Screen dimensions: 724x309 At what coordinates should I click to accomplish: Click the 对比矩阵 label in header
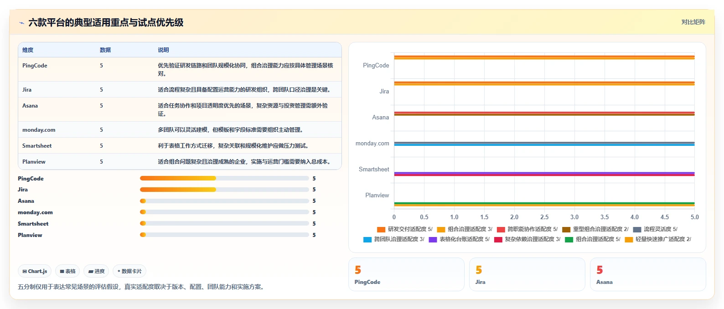693,22
